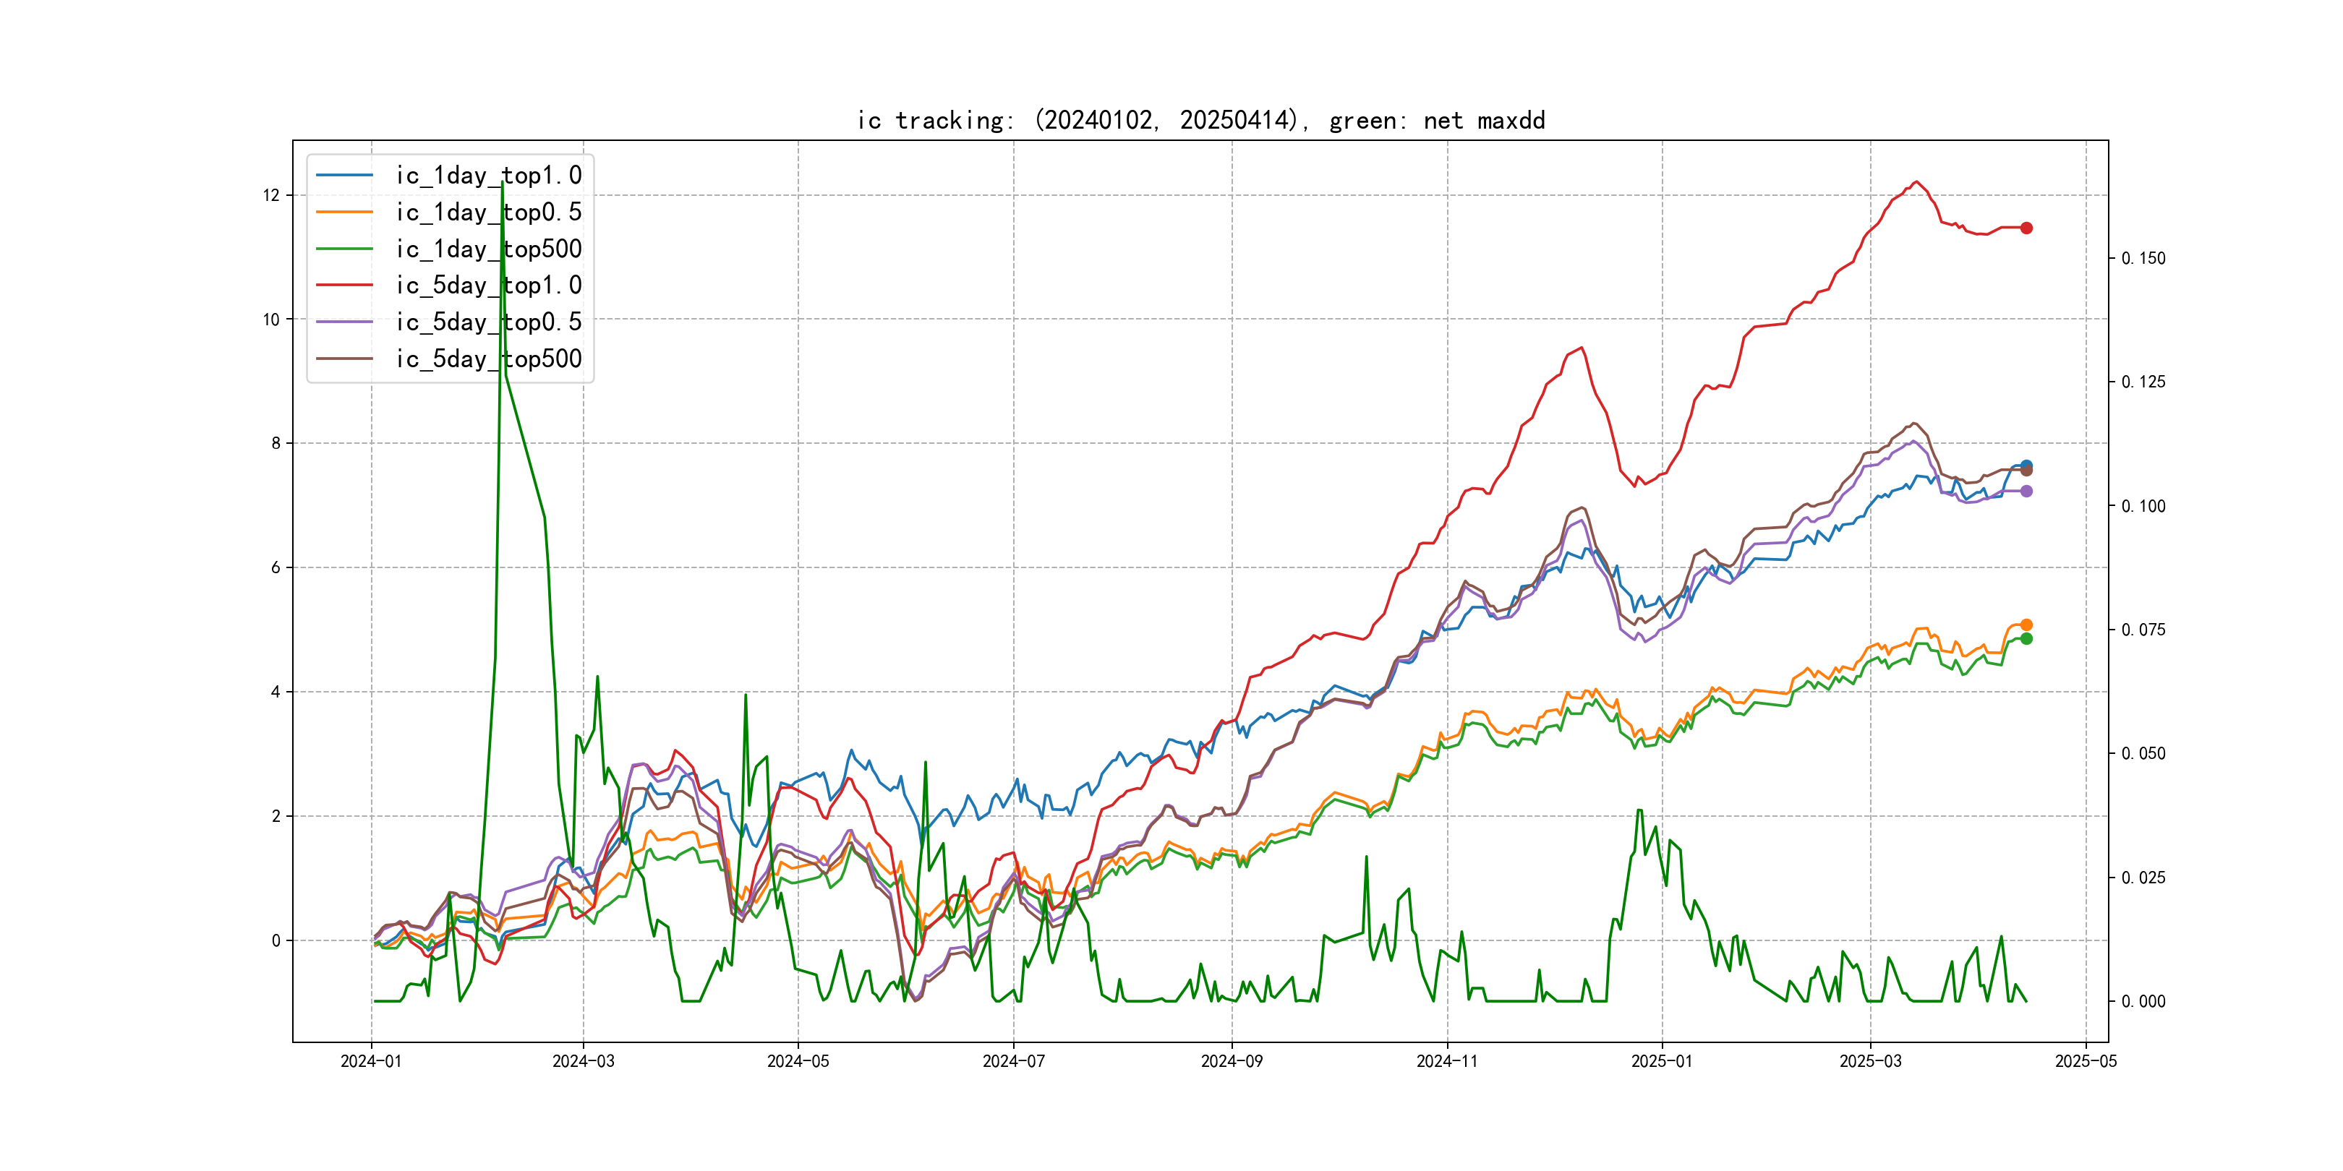Click the 2025-01 x-axis tick label
2343x1171 pixels.
[x=1662, y=1061]
